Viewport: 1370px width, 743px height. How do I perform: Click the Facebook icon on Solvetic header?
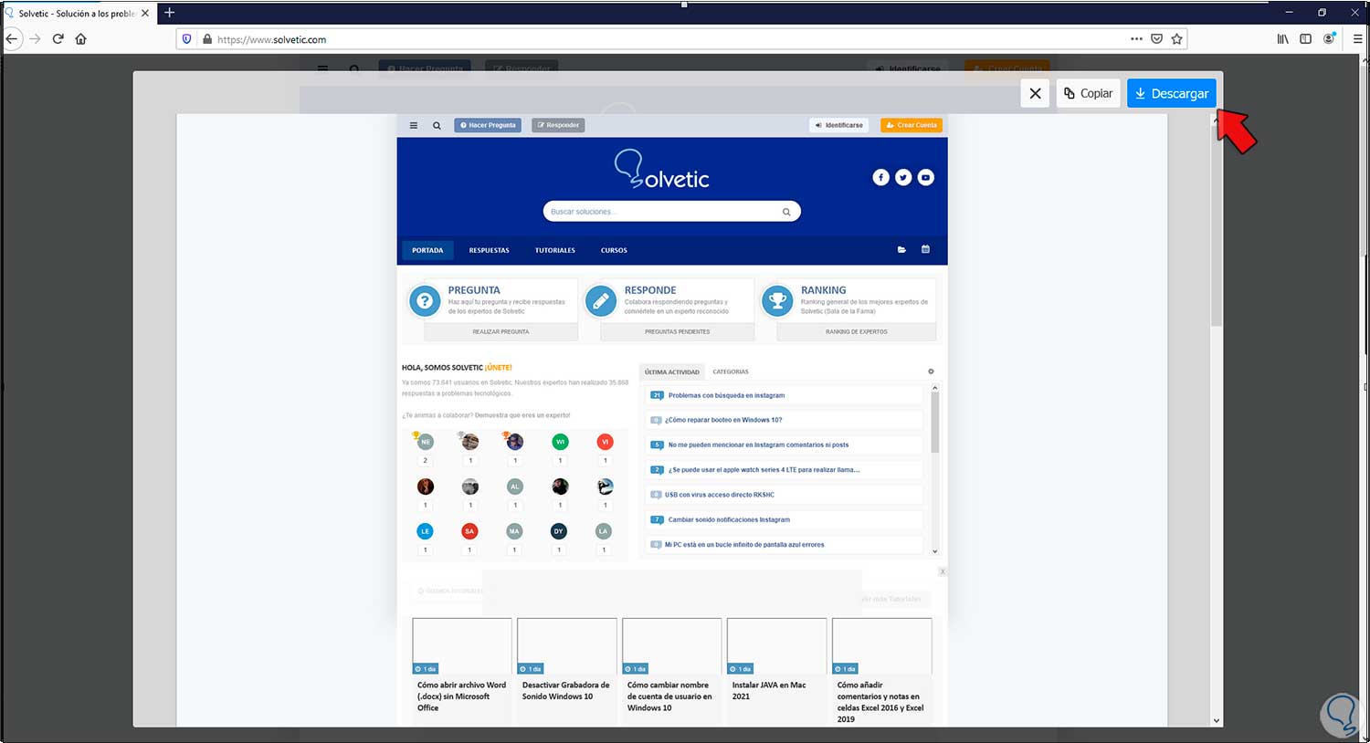pos(880,177)
